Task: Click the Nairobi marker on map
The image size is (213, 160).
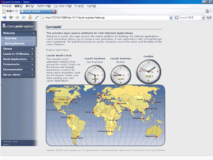Action: coord(116,120)
